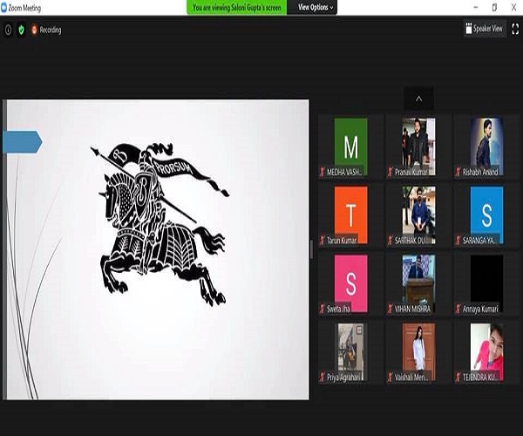Open the View Options dropdown
The width and height of the screenshot is (523, 436).
pos(316,7)
